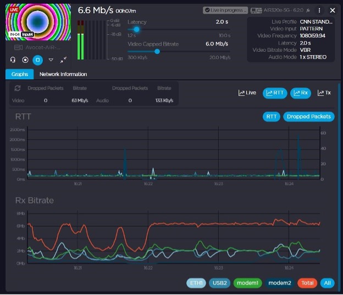Toggle the Rx graph display off

click(x=300, y=93)
